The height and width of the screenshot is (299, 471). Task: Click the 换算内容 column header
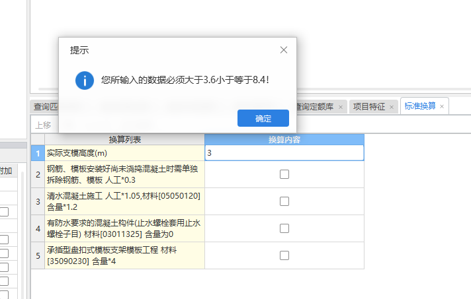tap(284, 140)
